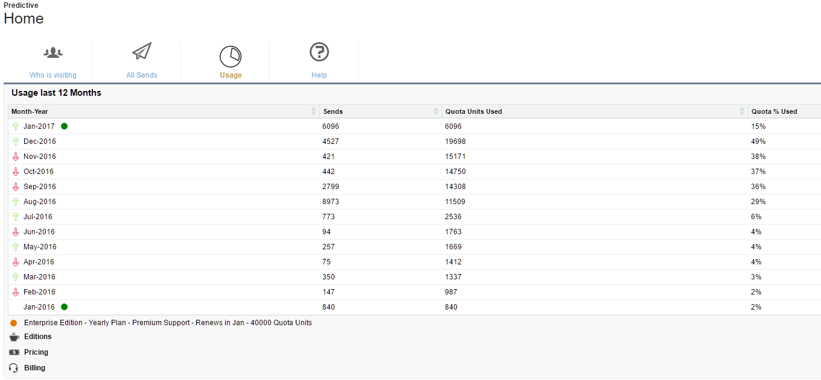Image resolution: width=821 pixels, height=380 pixels.
Task: Open the Billing link
Action: 35,368
